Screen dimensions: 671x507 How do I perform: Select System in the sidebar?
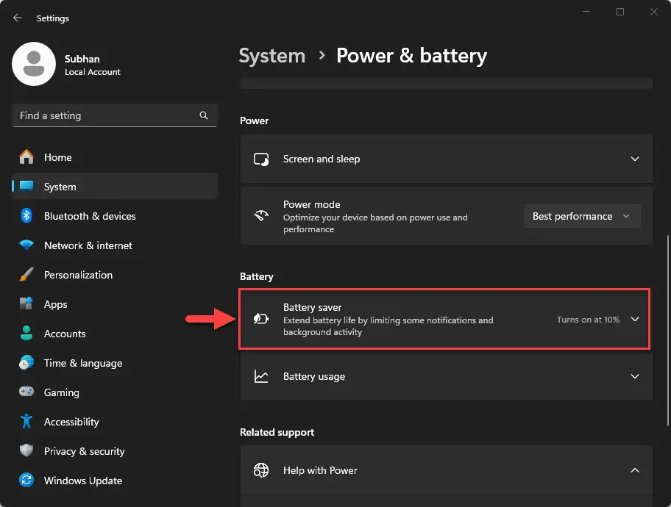(x=115, y=186)
